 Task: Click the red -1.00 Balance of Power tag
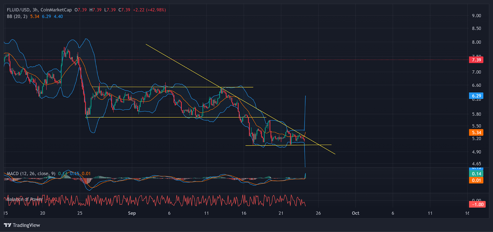coord(477,205)
